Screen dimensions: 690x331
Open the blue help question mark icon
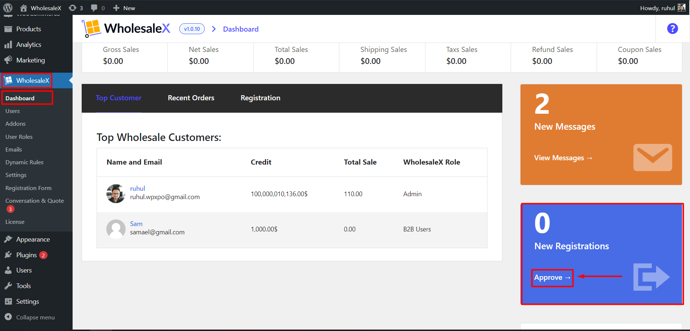672,28
